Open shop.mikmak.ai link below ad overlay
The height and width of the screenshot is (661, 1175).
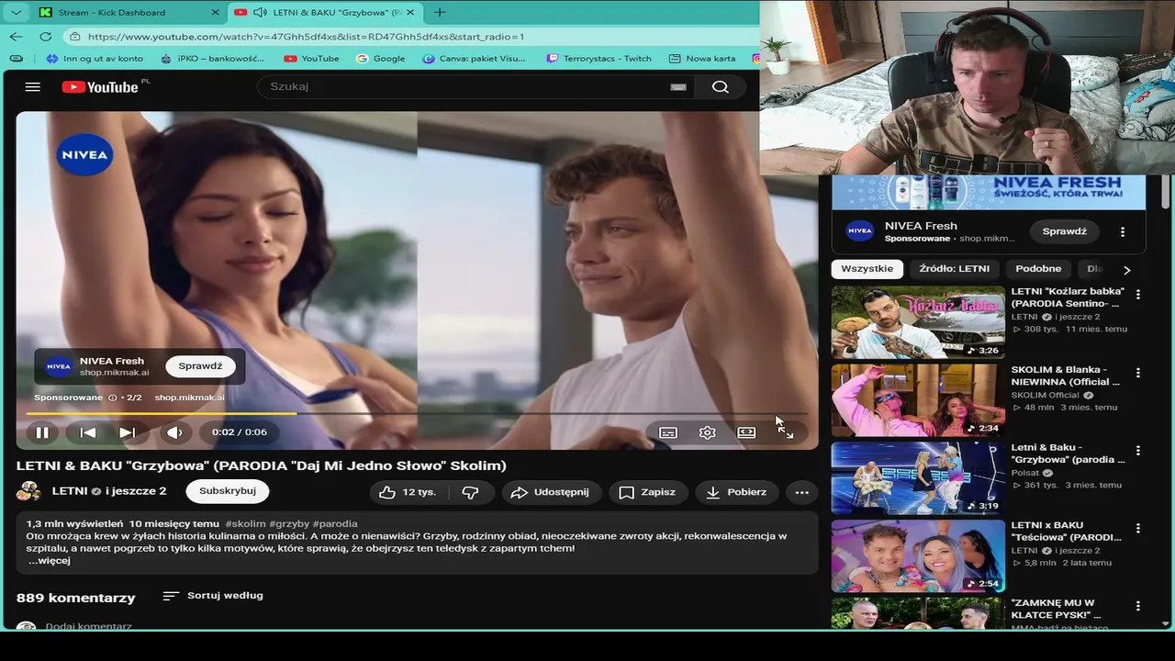(189, 398)
